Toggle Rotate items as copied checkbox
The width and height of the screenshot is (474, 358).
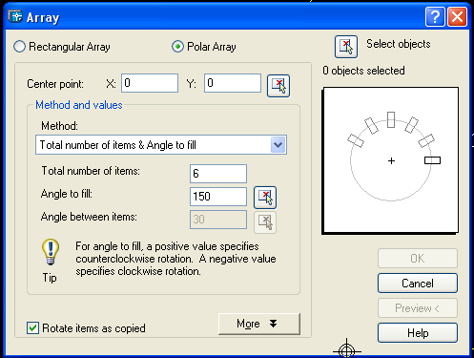(x=32, y=328)
